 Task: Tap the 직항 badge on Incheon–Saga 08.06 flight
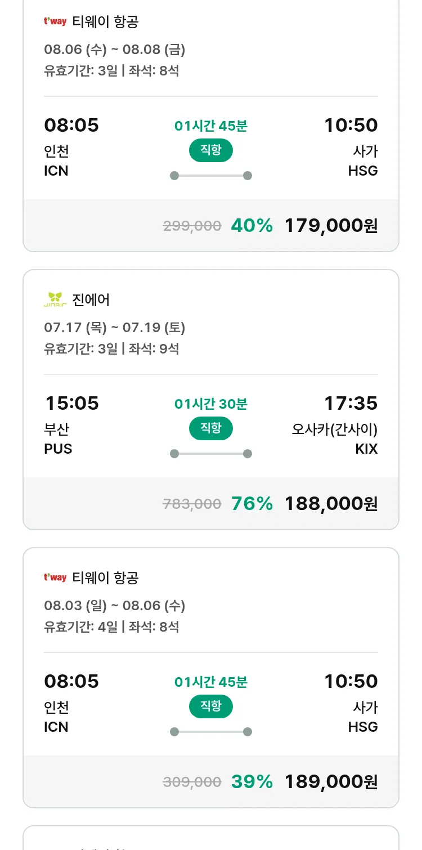coord(211,150)
